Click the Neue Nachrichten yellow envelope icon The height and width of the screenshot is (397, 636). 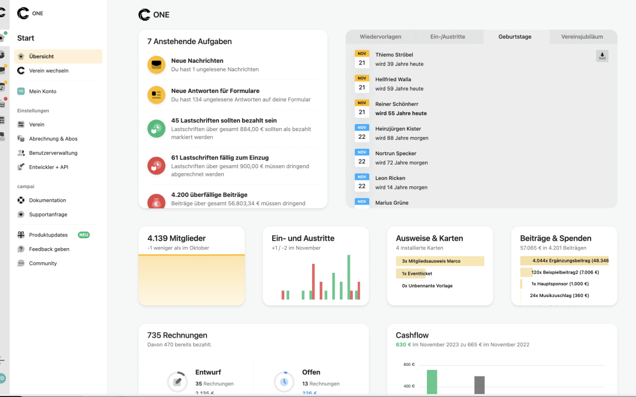156,65
